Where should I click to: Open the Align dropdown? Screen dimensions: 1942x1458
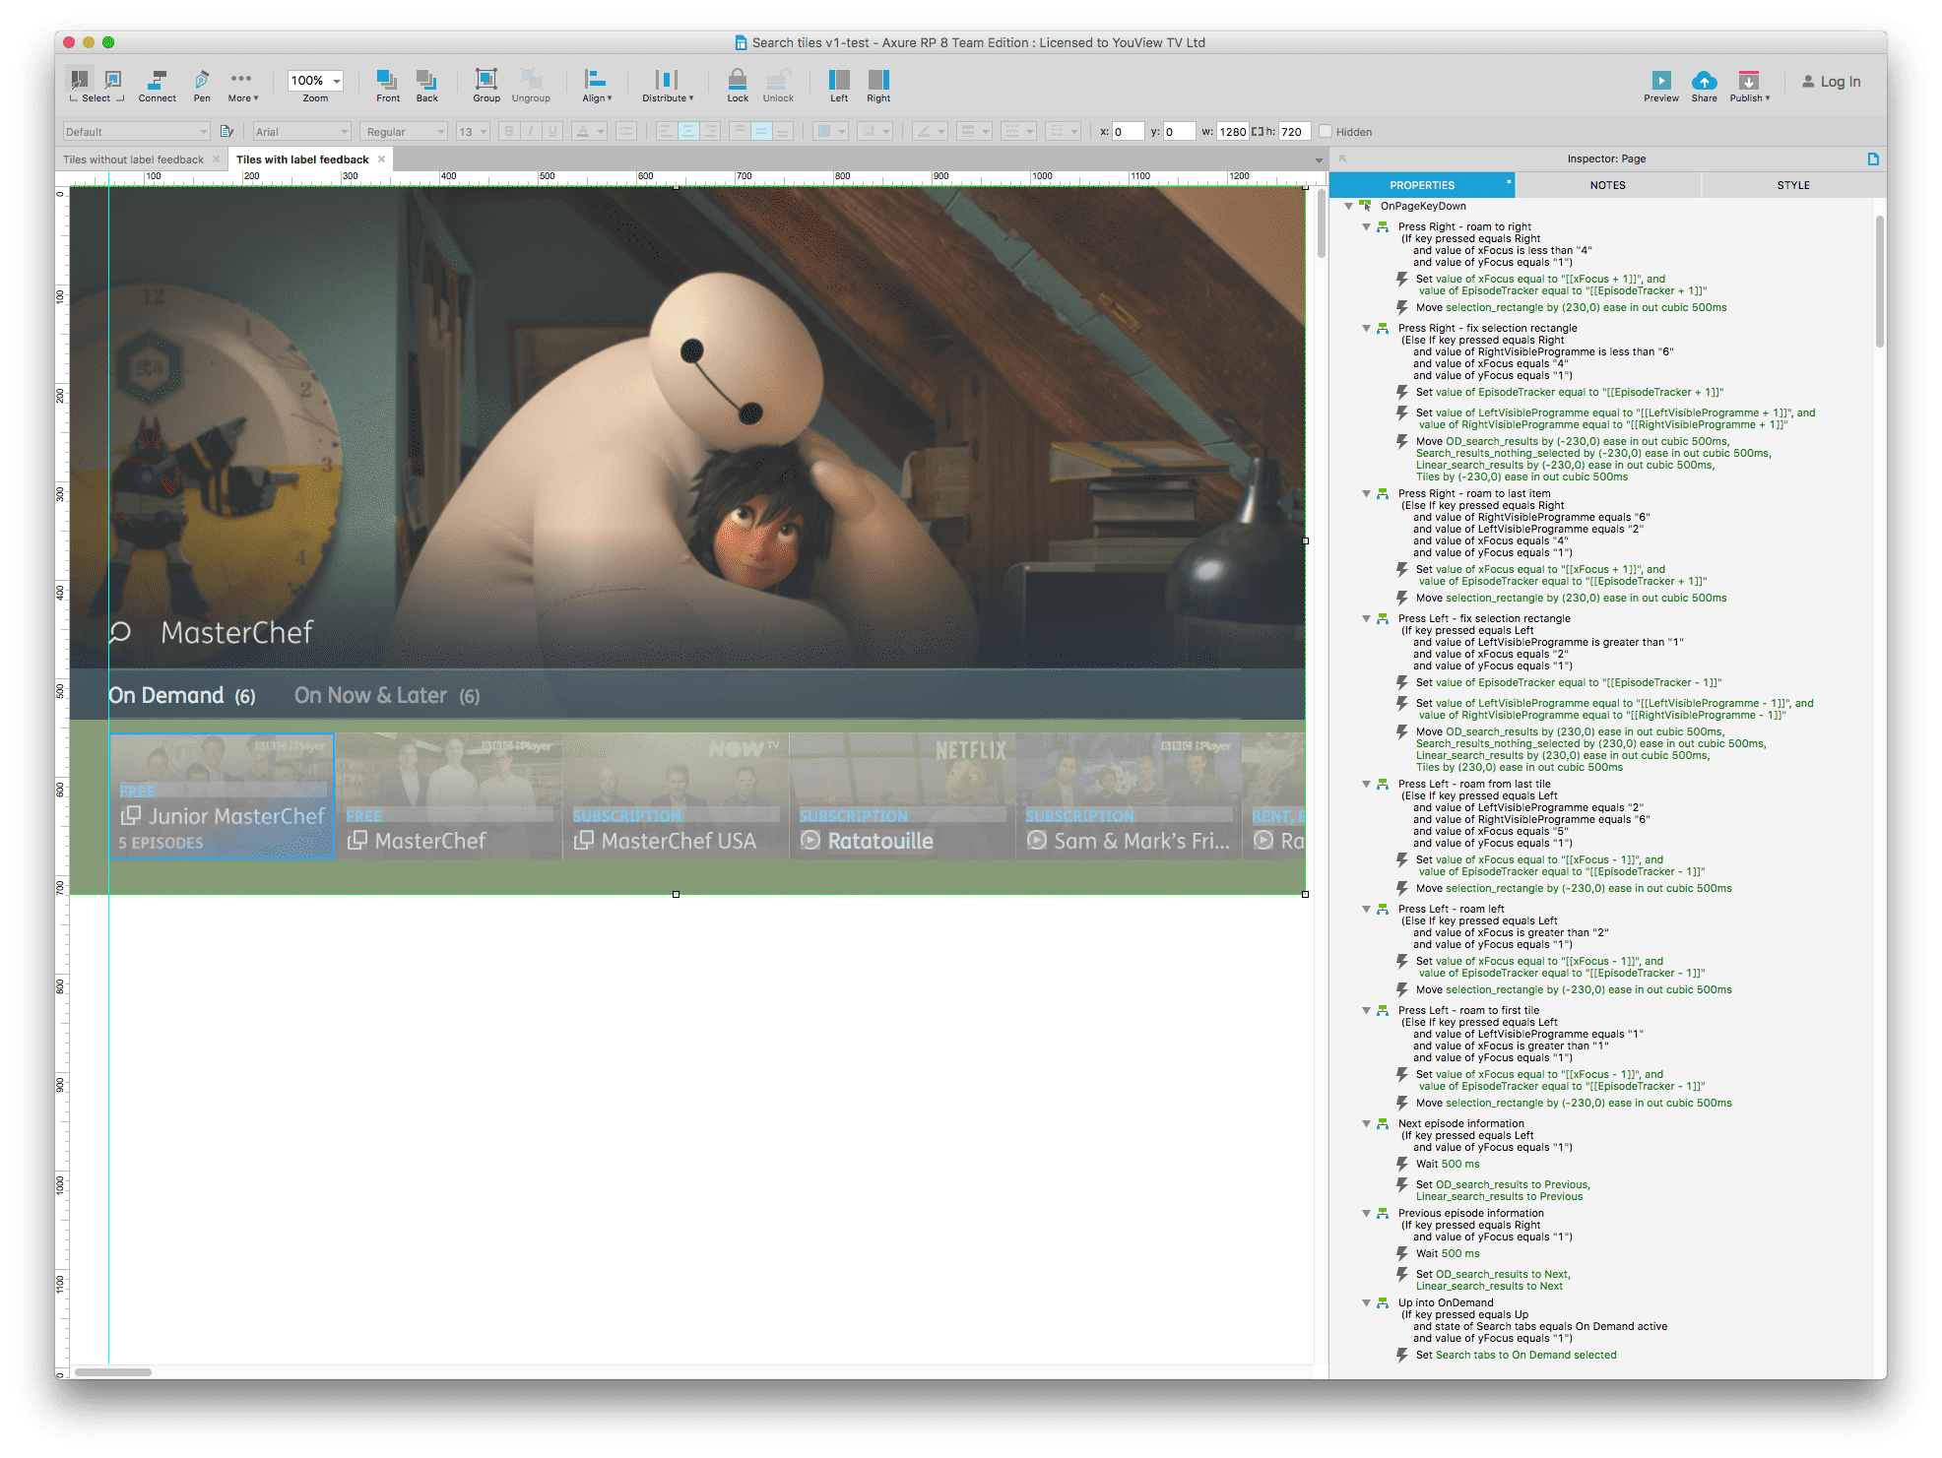coord(597,85)
